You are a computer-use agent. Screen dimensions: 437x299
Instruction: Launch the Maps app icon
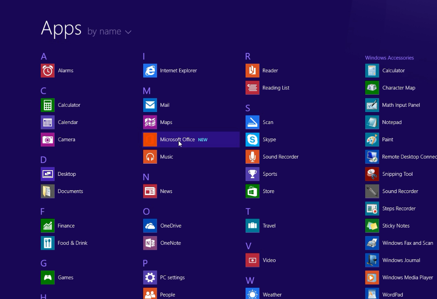[150, 122]
